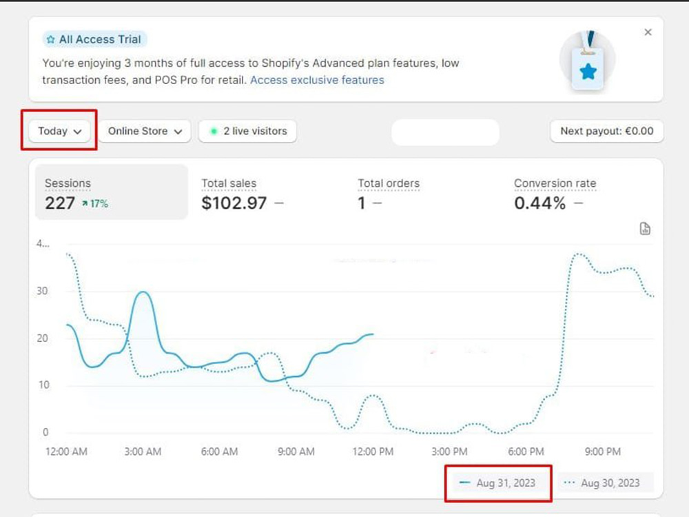Viewport: 689px width, 517px height.
Task: Click the total sales value $102.97
Action: (234, 203)
